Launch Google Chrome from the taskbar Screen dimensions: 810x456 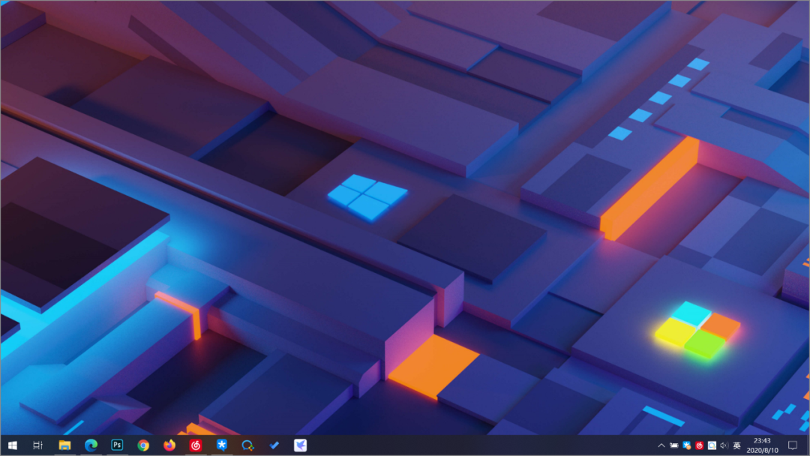pyautogui.click(x=143, y=445)
